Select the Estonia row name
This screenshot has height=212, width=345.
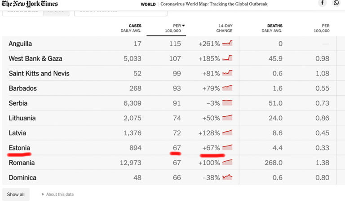[19, 148]
